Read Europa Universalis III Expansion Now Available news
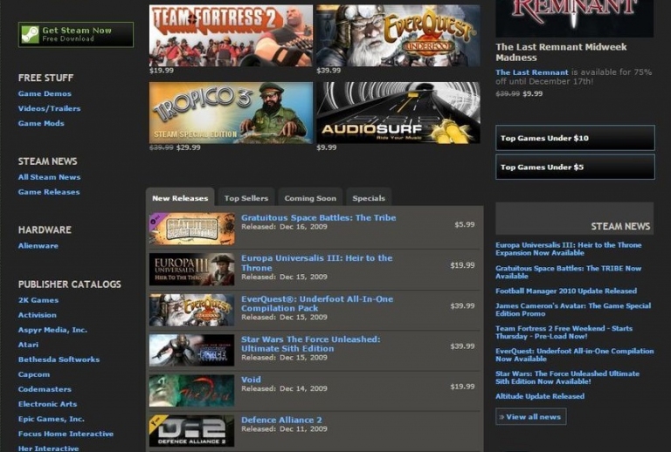Viewport: 671px width, 452px height. (568, 249)
